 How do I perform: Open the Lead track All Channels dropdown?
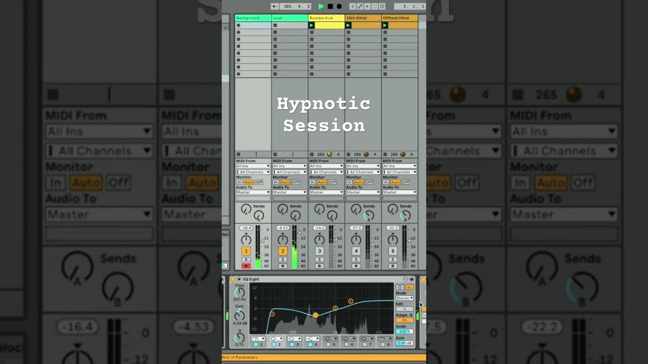(x=290, y=172)
